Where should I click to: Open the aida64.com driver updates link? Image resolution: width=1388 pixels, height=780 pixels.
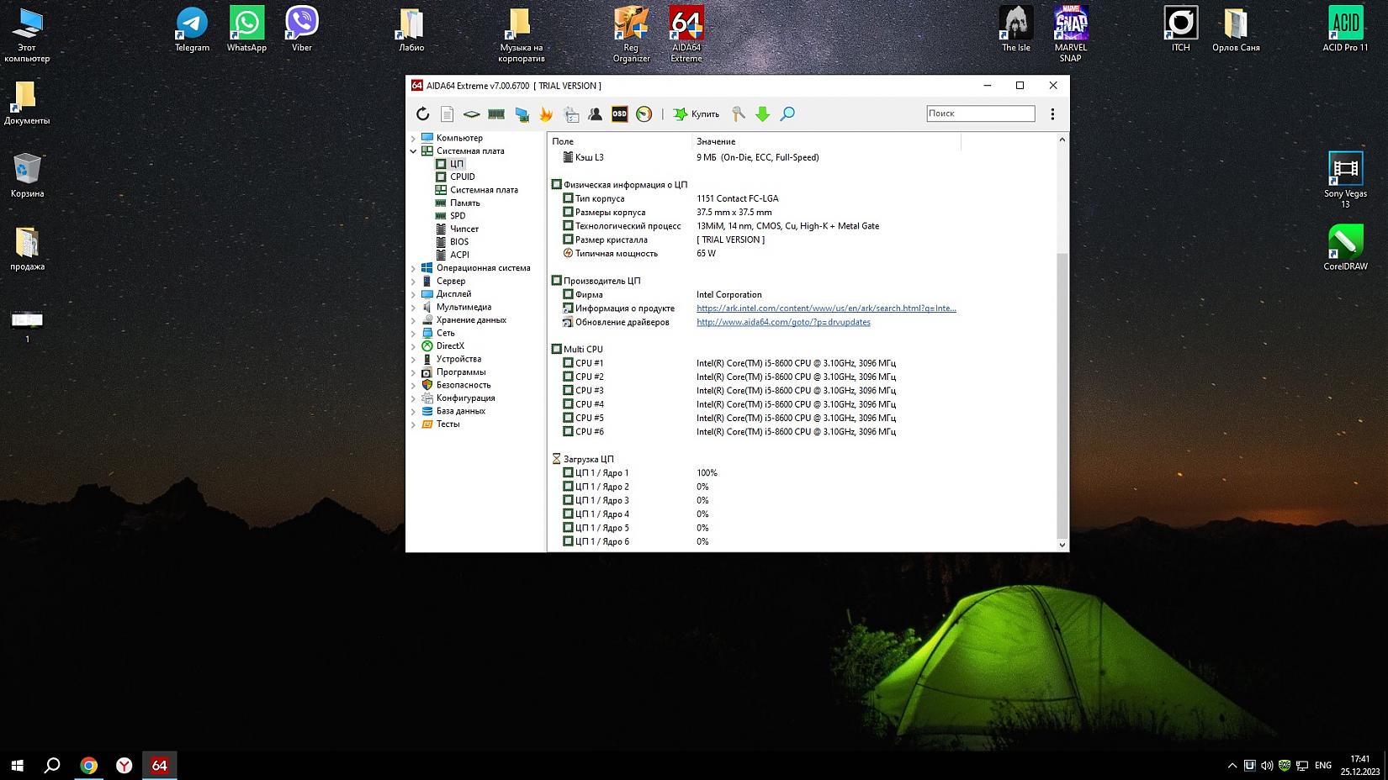(782, 322)
